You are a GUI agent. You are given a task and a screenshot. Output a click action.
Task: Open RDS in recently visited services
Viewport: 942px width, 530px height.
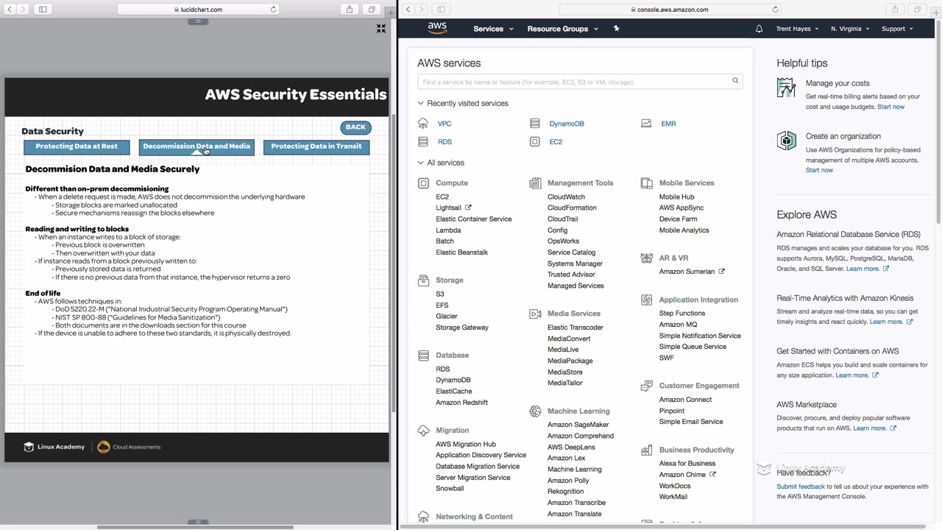point(445,142)
